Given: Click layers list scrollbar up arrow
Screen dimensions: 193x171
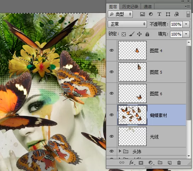Looking at the screenshot, I should tap(189, 42).
